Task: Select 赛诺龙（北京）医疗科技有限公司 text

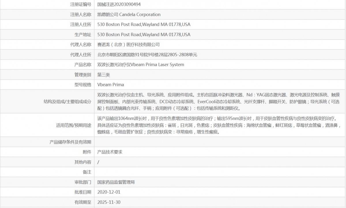Action: (x=129, y=45)
